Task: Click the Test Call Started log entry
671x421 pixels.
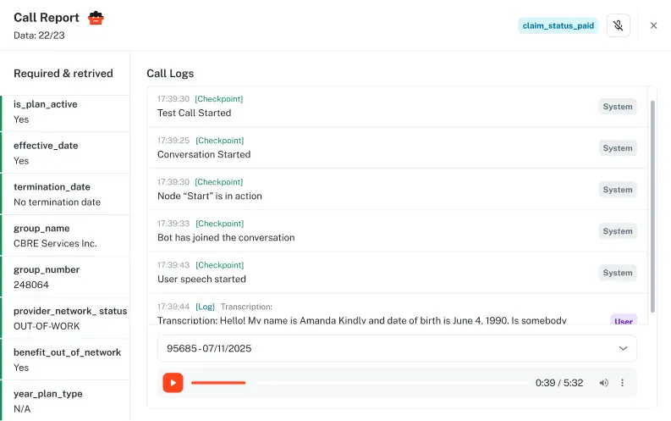Action: (397, 107)
